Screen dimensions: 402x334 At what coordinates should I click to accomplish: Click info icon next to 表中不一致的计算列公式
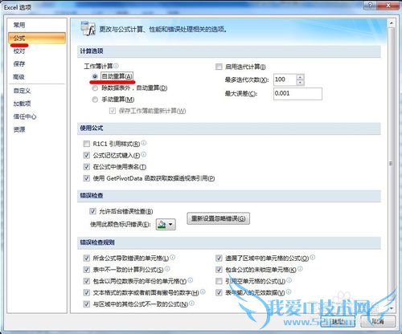(167, 268)
